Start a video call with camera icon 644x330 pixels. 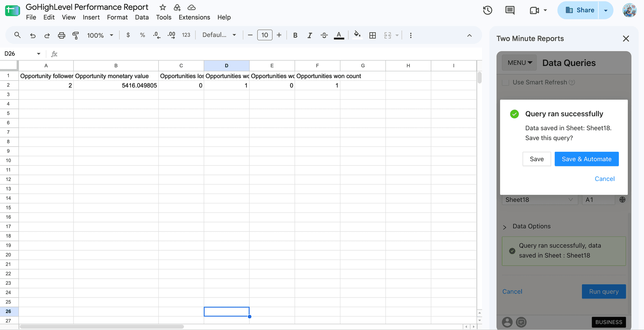[x=534, y=10]
